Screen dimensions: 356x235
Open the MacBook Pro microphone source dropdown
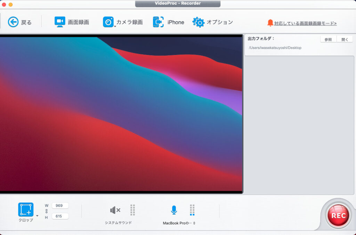point(179,223)
